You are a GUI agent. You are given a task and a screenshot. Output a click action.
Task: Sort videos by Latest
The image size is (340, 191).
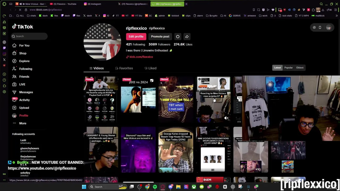277,68
